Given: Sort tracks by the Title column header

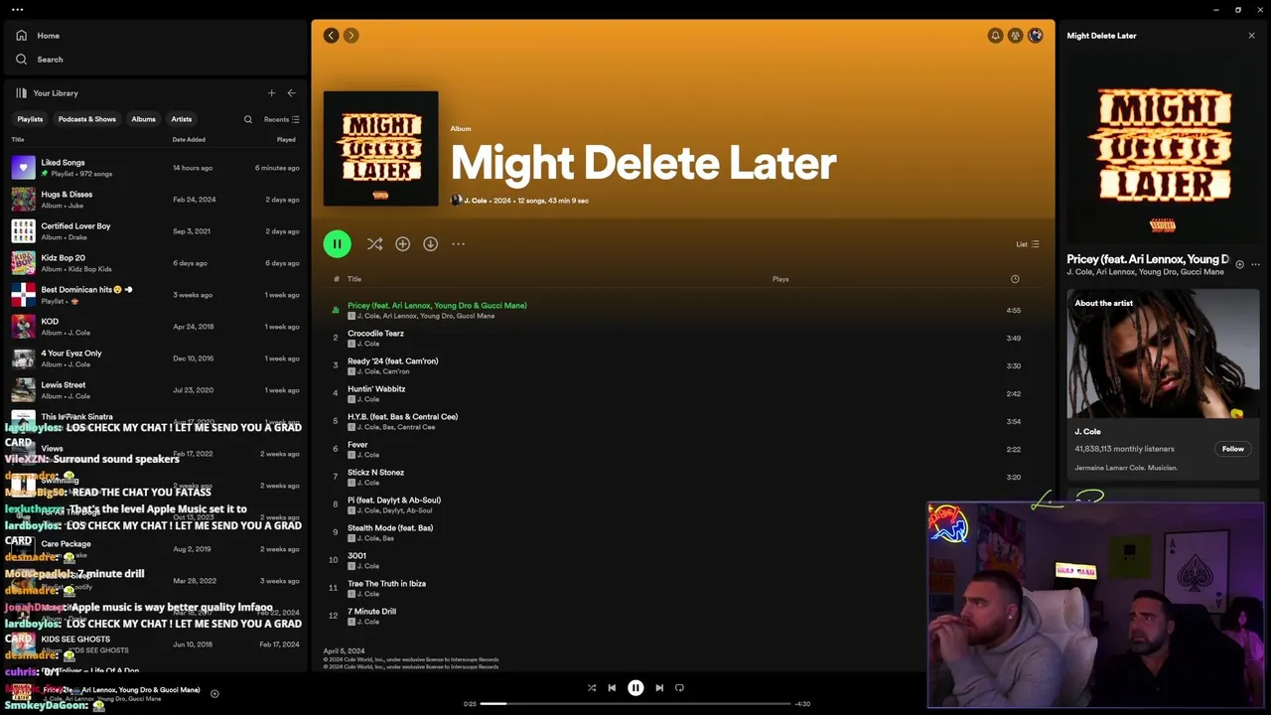Looking at the screenshot, I should [354, 279].
